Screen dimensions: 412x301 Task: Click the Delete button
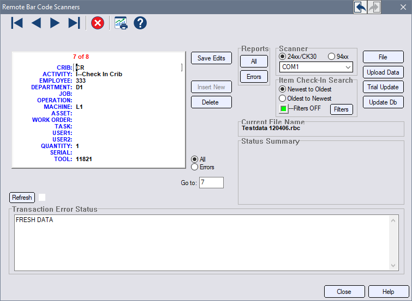click(211, 102)
